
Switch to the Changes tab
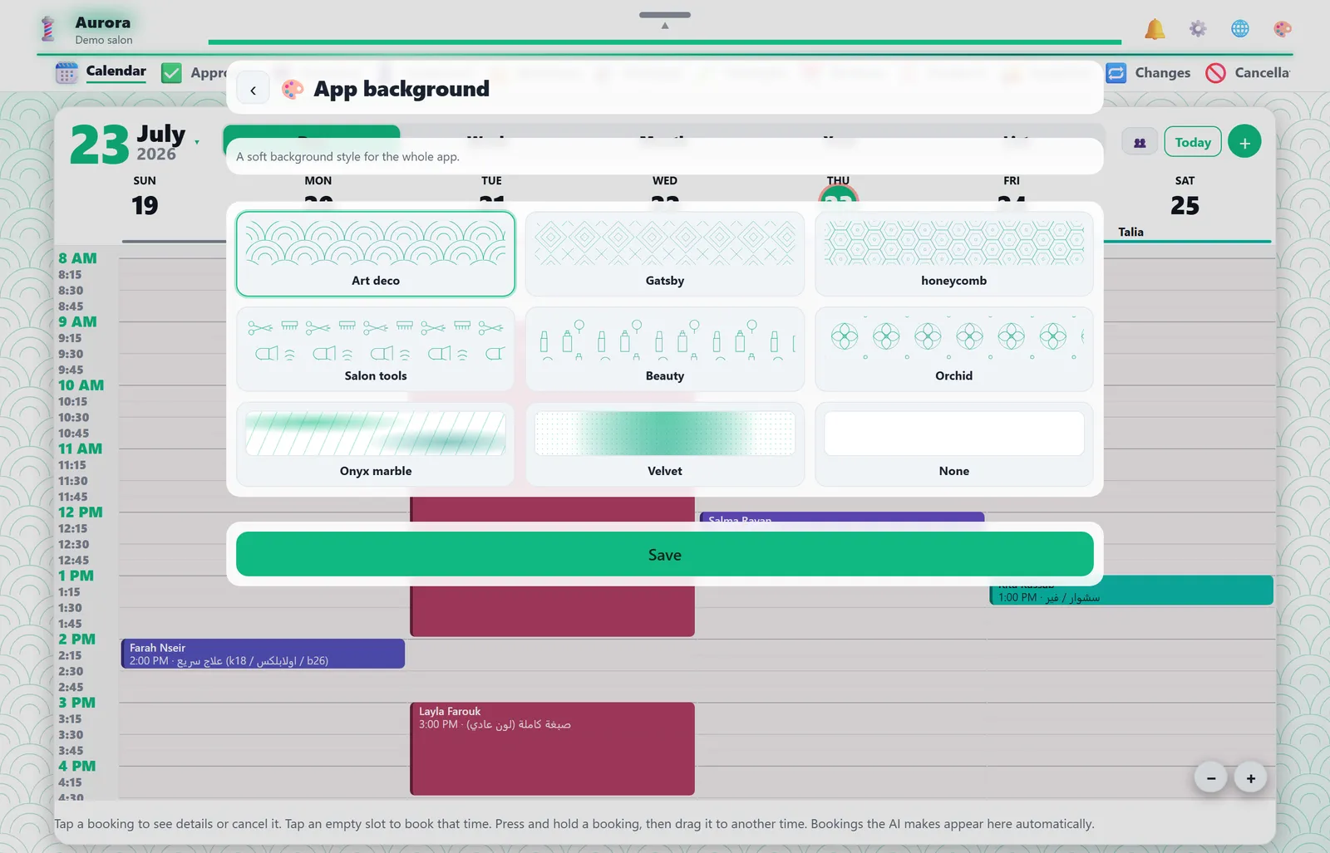[x=1148, y=73]
